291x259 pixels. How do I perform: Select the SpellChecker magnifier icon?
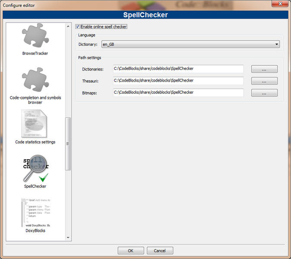pyautogui.click(x=36, y=168)
